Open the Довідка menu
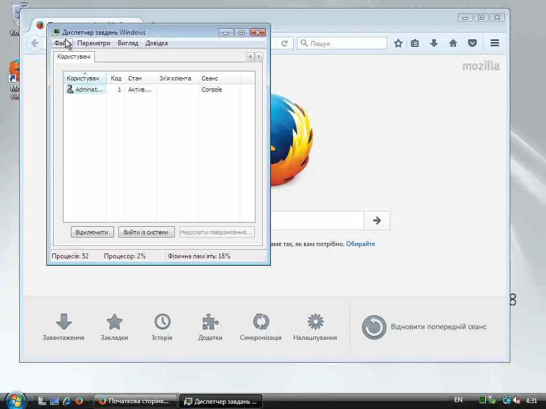The height and width of the screenshot is (409, 546). (x=156, y=43)
